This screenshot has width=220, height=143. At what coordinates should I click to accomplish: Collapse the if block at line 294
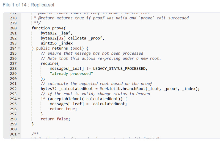pos(19,99)
